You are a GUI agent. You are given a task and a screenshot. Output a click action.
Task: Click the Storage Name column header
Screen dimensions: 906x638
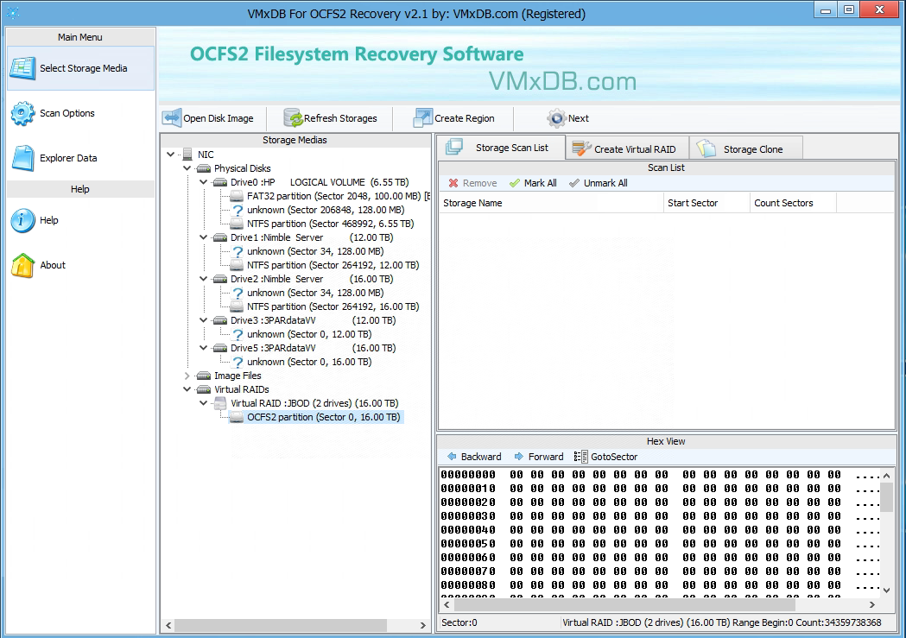point(551,203)
